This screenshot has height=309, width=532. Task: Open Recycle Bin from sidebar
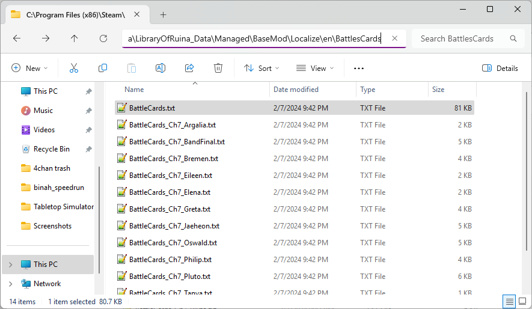coord(52,149)
